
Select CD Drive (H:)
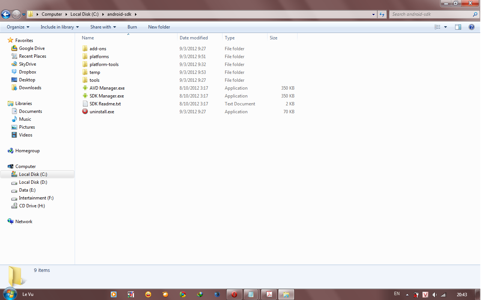(32, 206)
